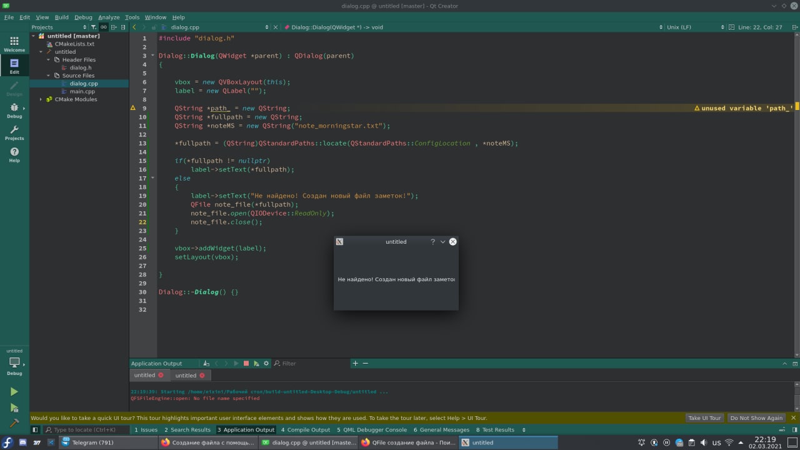Click the green Run button

point(14,392)
